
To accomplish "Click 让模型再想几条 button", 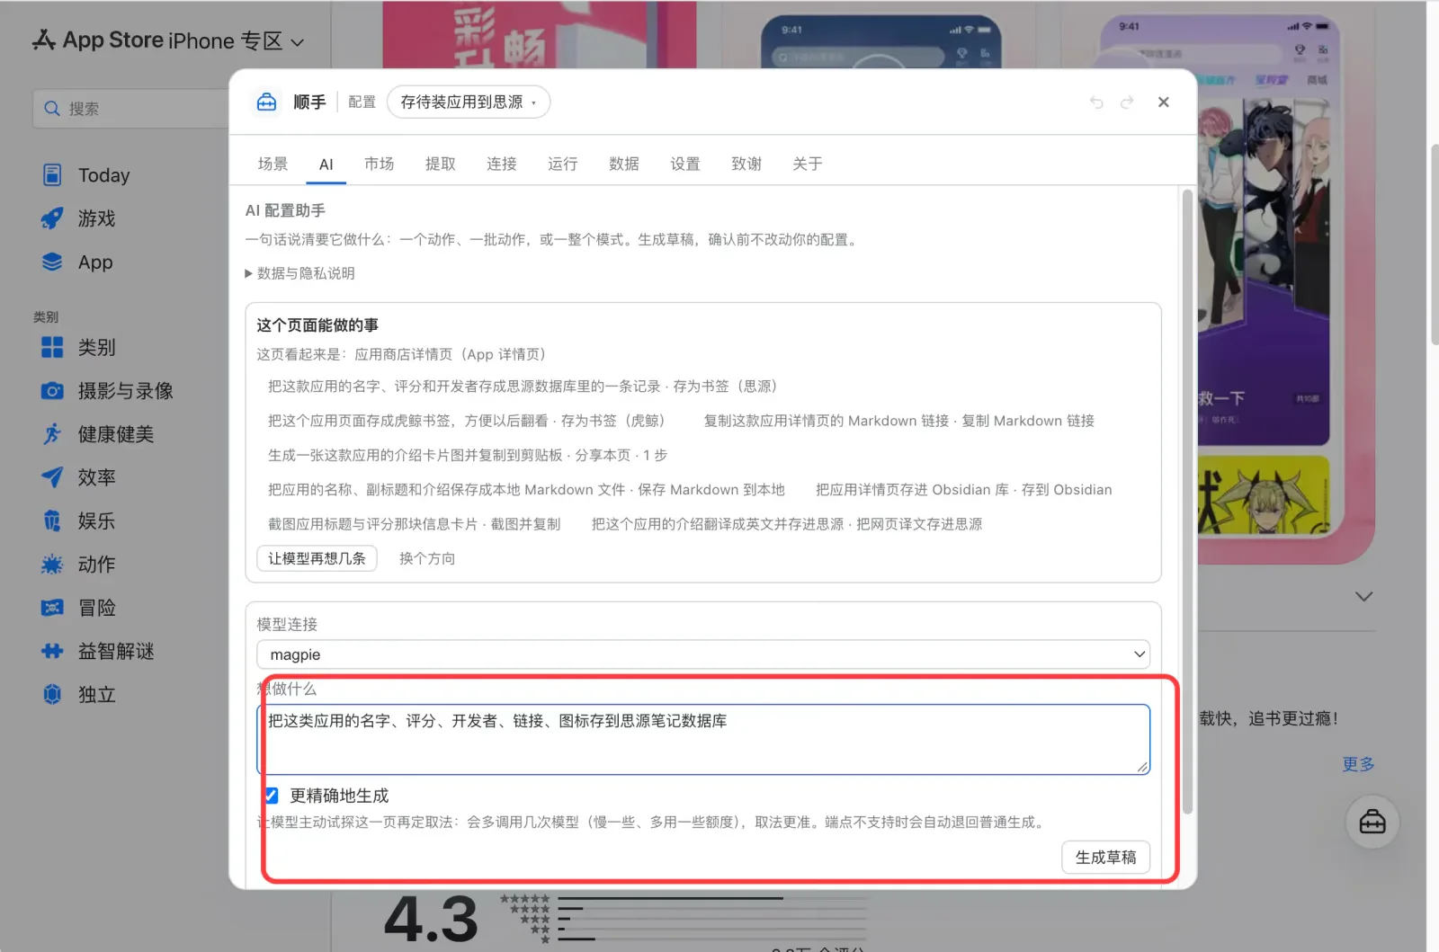I will 317,558.
